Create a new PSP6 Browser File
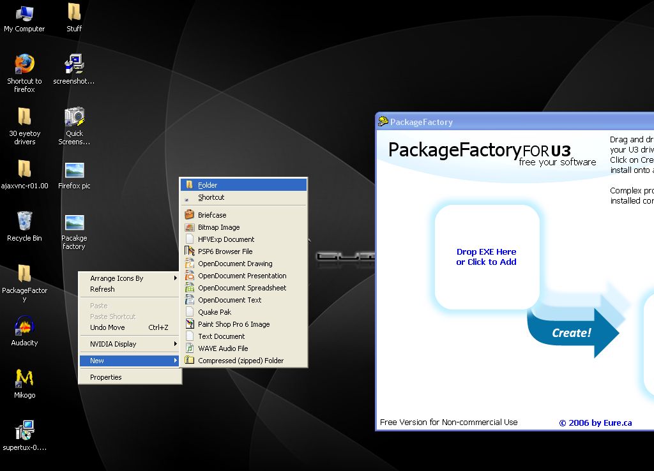Image resolution: width=654 pixels, height=471 pixels. pyautogui.click(x=244, y=251)
